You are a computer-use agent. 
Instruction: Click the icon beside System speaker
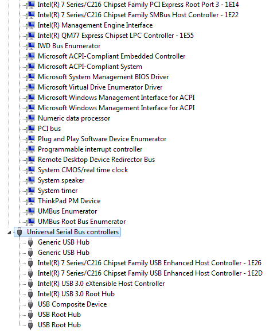coord(30,180)
